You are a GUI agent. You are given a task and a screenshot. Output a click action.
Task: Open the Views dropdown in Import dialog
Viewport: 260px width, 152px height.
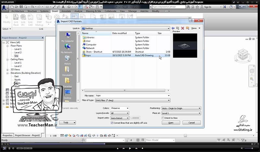[x=196, y=28]
